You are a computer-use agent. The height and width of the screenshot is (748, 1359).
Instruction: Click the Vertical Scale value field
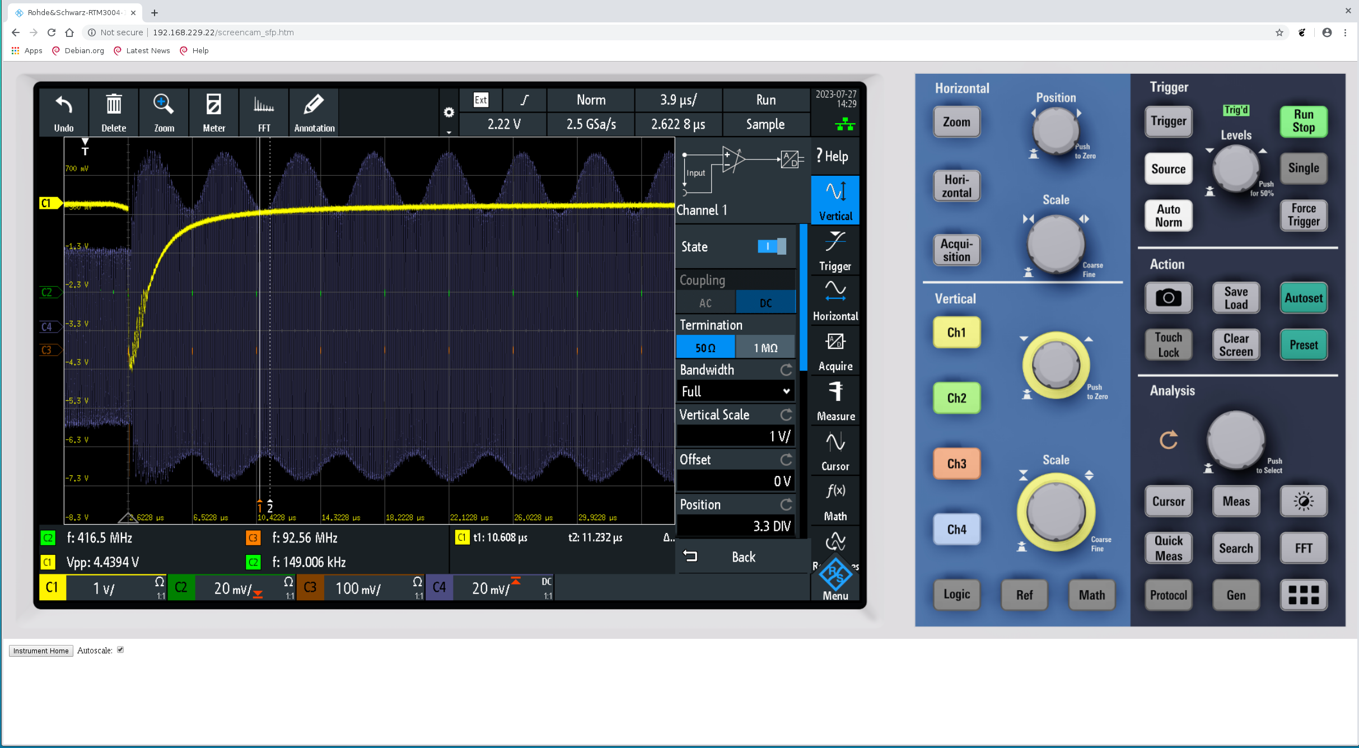tap(735, 436)
